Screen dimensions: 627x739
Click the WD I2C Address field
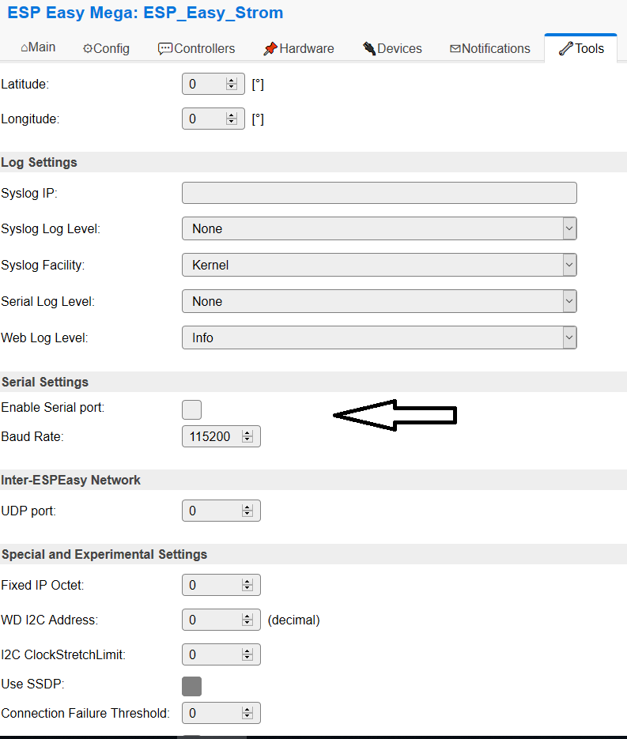(x=221, y=620)
